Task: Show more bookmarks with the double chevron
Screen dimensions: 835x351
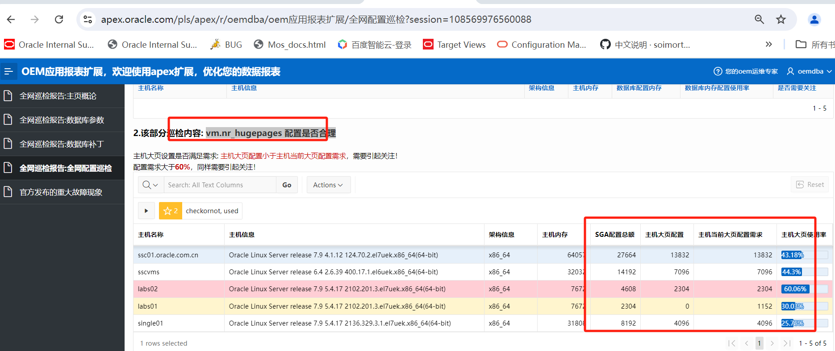Action: coord(768,44)
